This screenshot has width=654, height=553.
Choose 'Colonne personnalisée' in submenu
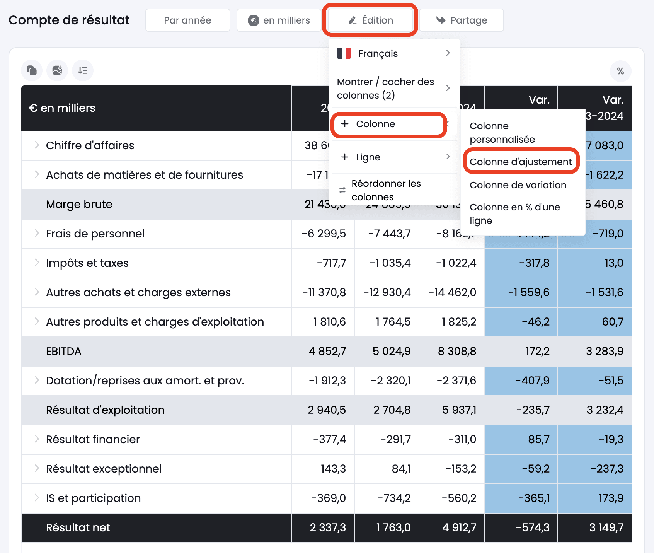click(x=502, y=133)
